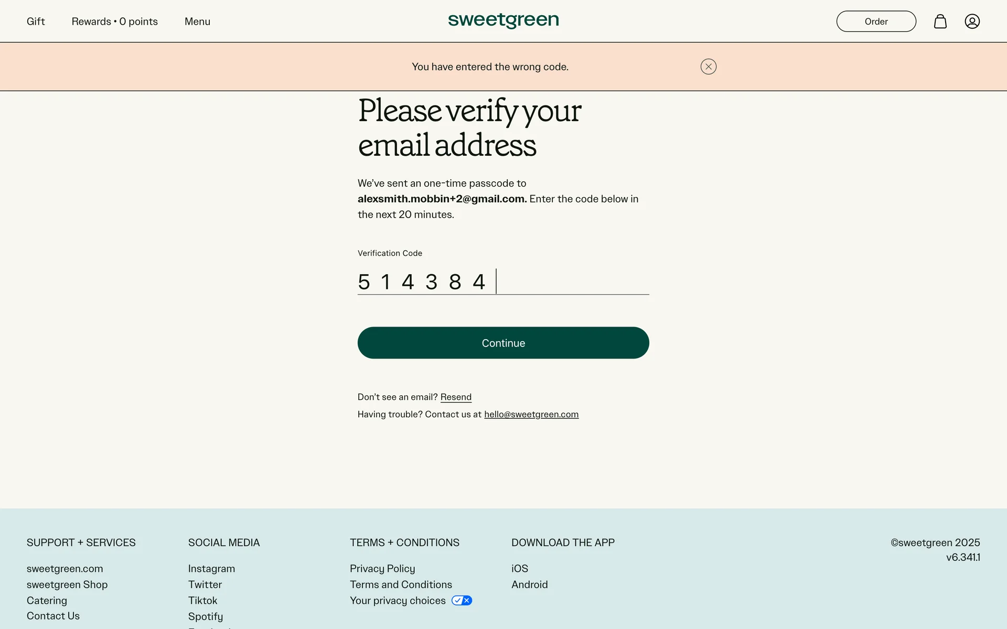1007x629 pixels.
Task: Resend the verification email
Action: pos(455,397)
